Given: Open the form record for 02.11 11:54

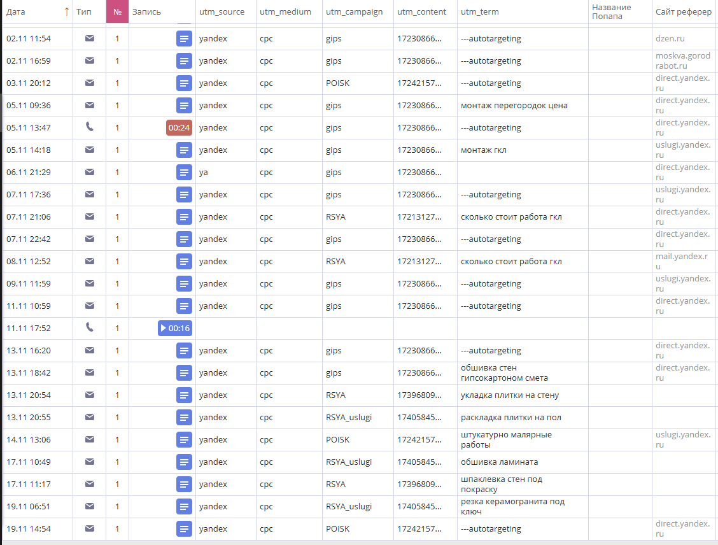Looking at the screenshot, I should click(183, 39).
